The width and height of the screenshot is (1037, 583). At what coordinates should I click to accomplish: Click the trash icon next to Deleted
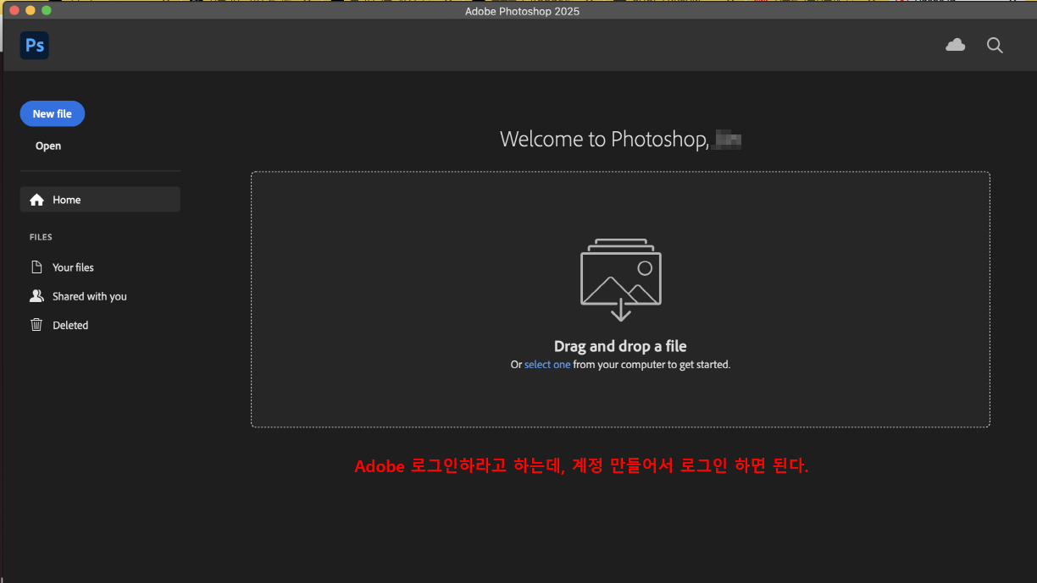click(x=36, y=324)
